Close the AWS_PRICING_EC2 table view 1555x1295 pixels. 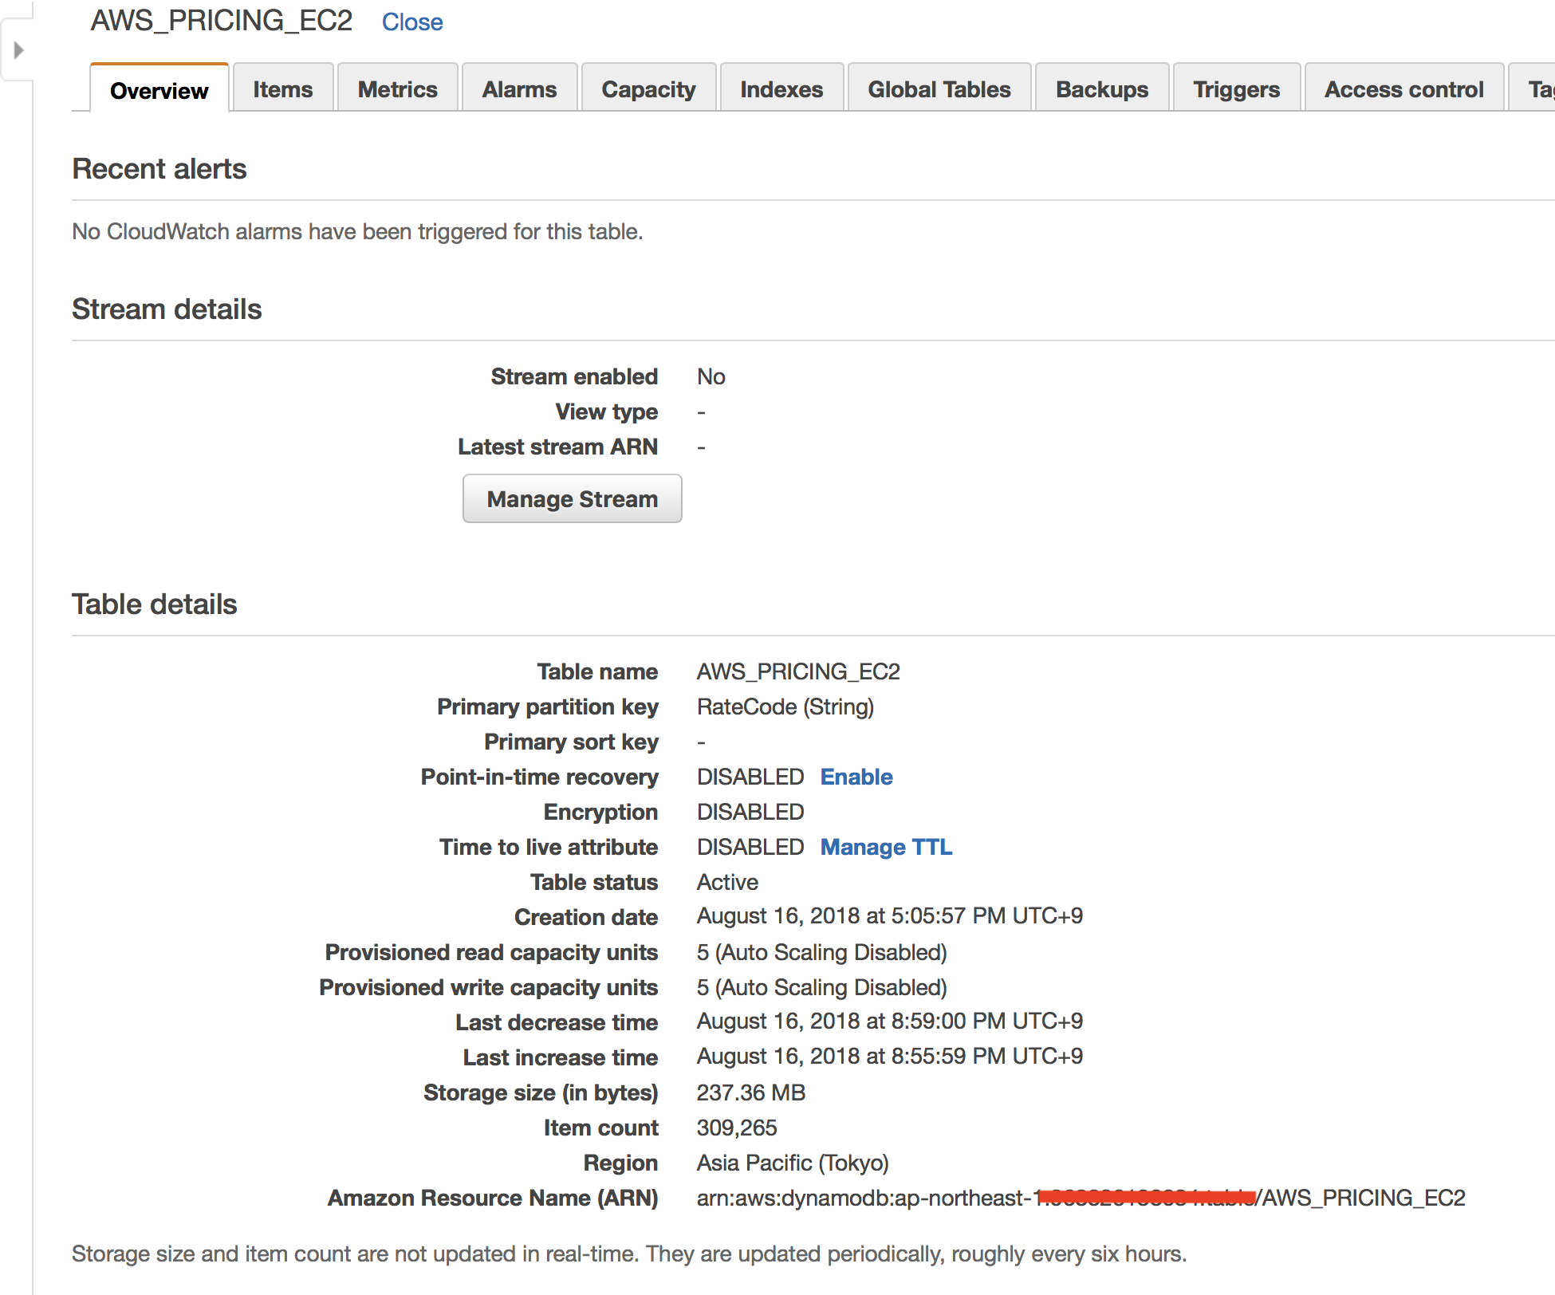412,22
